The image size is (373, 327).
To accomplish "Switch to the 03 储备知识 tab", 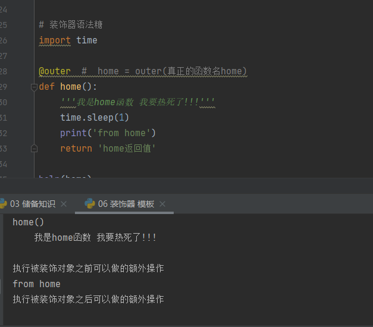I will (33, 204).
